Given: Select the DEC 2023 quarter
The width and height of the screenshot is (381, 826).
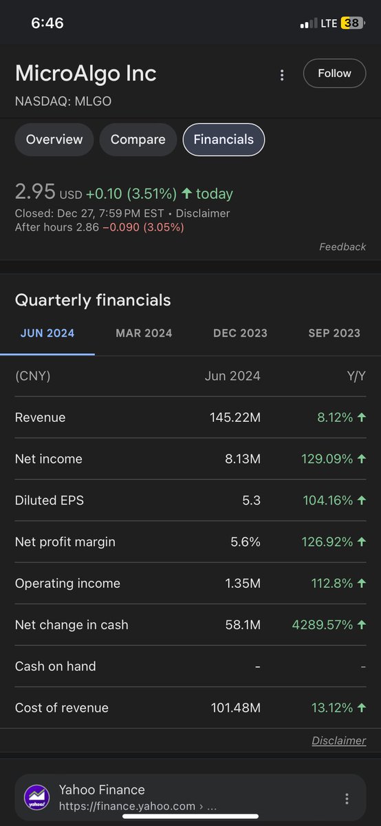Looking at the screenshot, I should coord(240,333).
